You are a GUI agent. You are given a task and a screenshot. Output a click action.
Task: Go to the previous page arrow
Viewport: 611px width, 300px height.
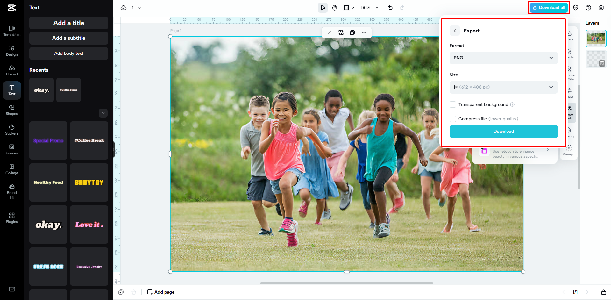564,292
